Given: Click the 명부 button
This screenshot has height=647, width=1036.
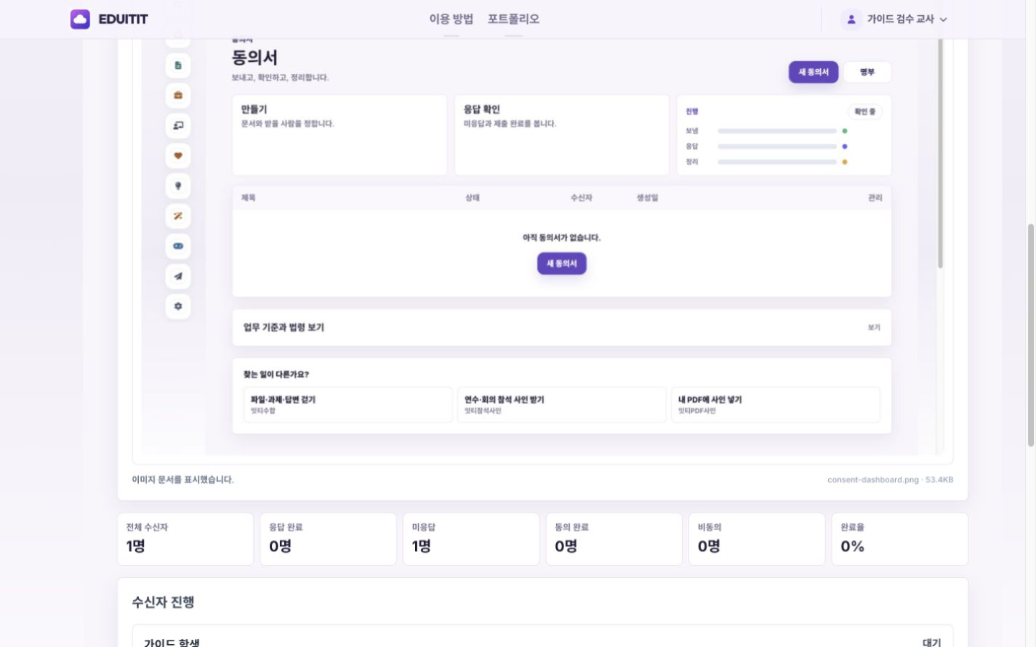Looking at the screenshot, I should point(868,72).
